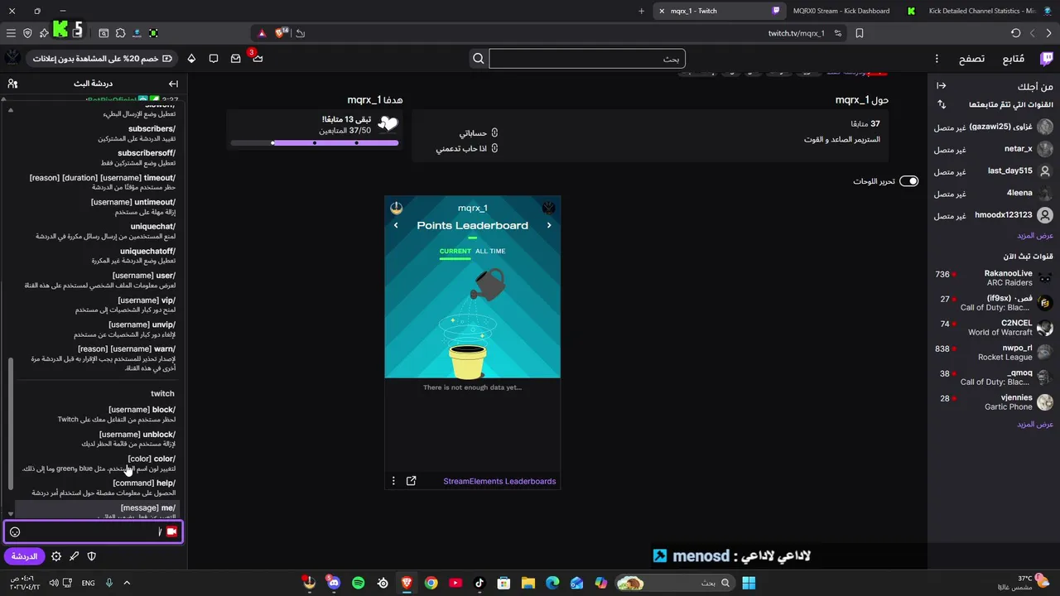This screenshot has height=596, width=1060.
Task: Open the Prime loot crown icon
Action: point(258,59)
